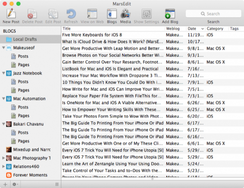Click the plus button below blog list

5,184
